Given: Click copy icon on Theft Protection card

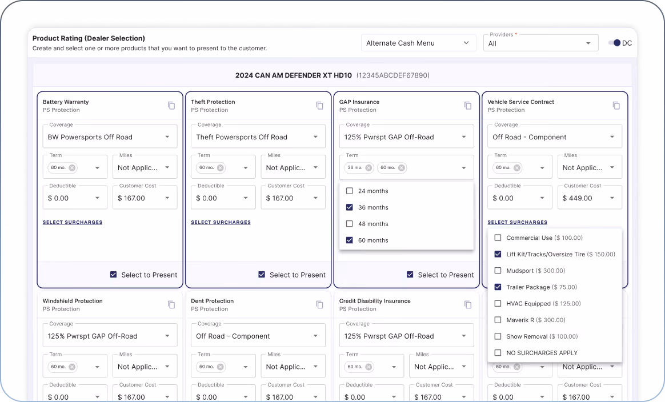Looking at the screenshot, I should [x=320, y=106].
